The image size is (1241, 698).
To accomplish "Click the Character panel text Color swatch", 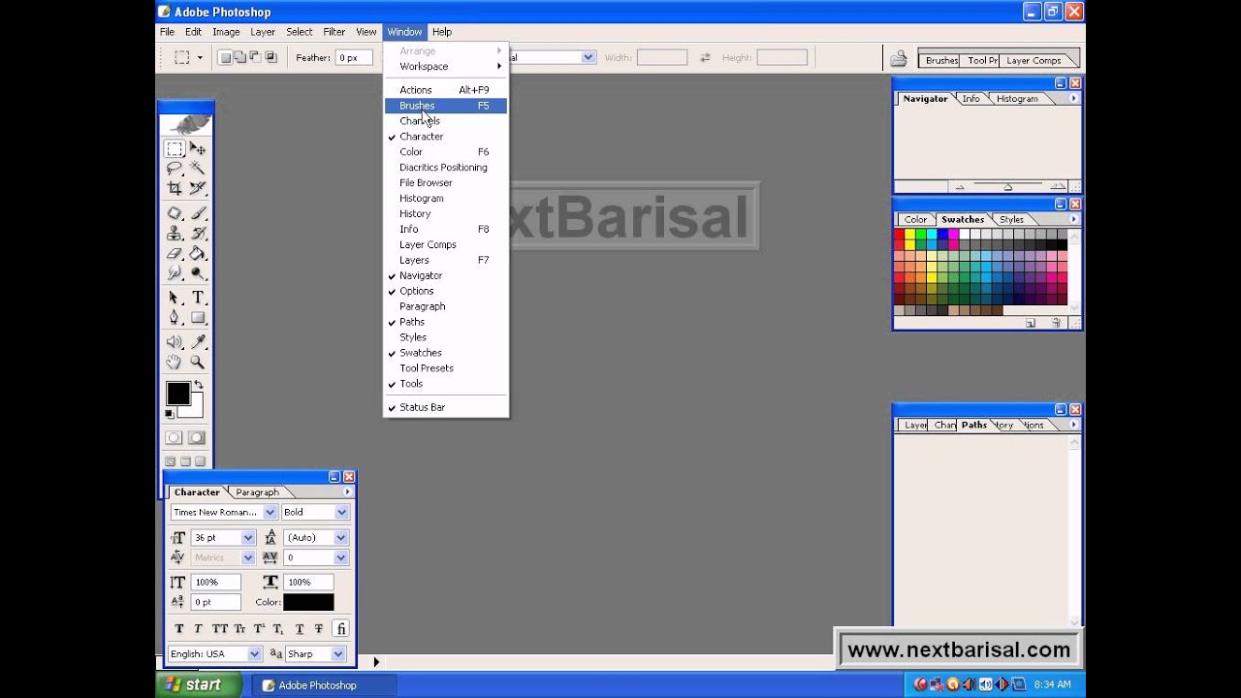I will click(308, 602).
